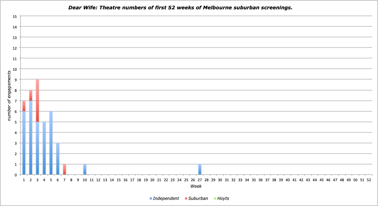The width and height of the screenshot is (378, 206).
Task: Select the Independent legend label
Action: (x=166, y=198)
